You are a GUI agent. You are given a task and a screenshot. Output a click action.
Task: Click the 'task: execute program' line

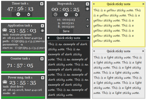[17, 35]
